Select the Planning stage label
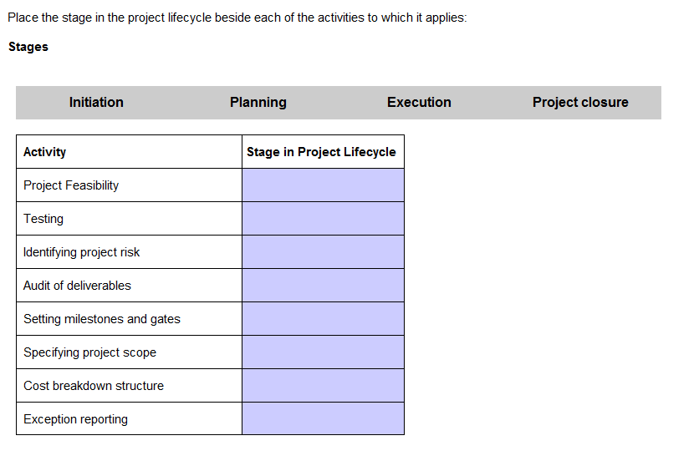The width and height of the screenshot is (699, 461). tap(258, 102)
